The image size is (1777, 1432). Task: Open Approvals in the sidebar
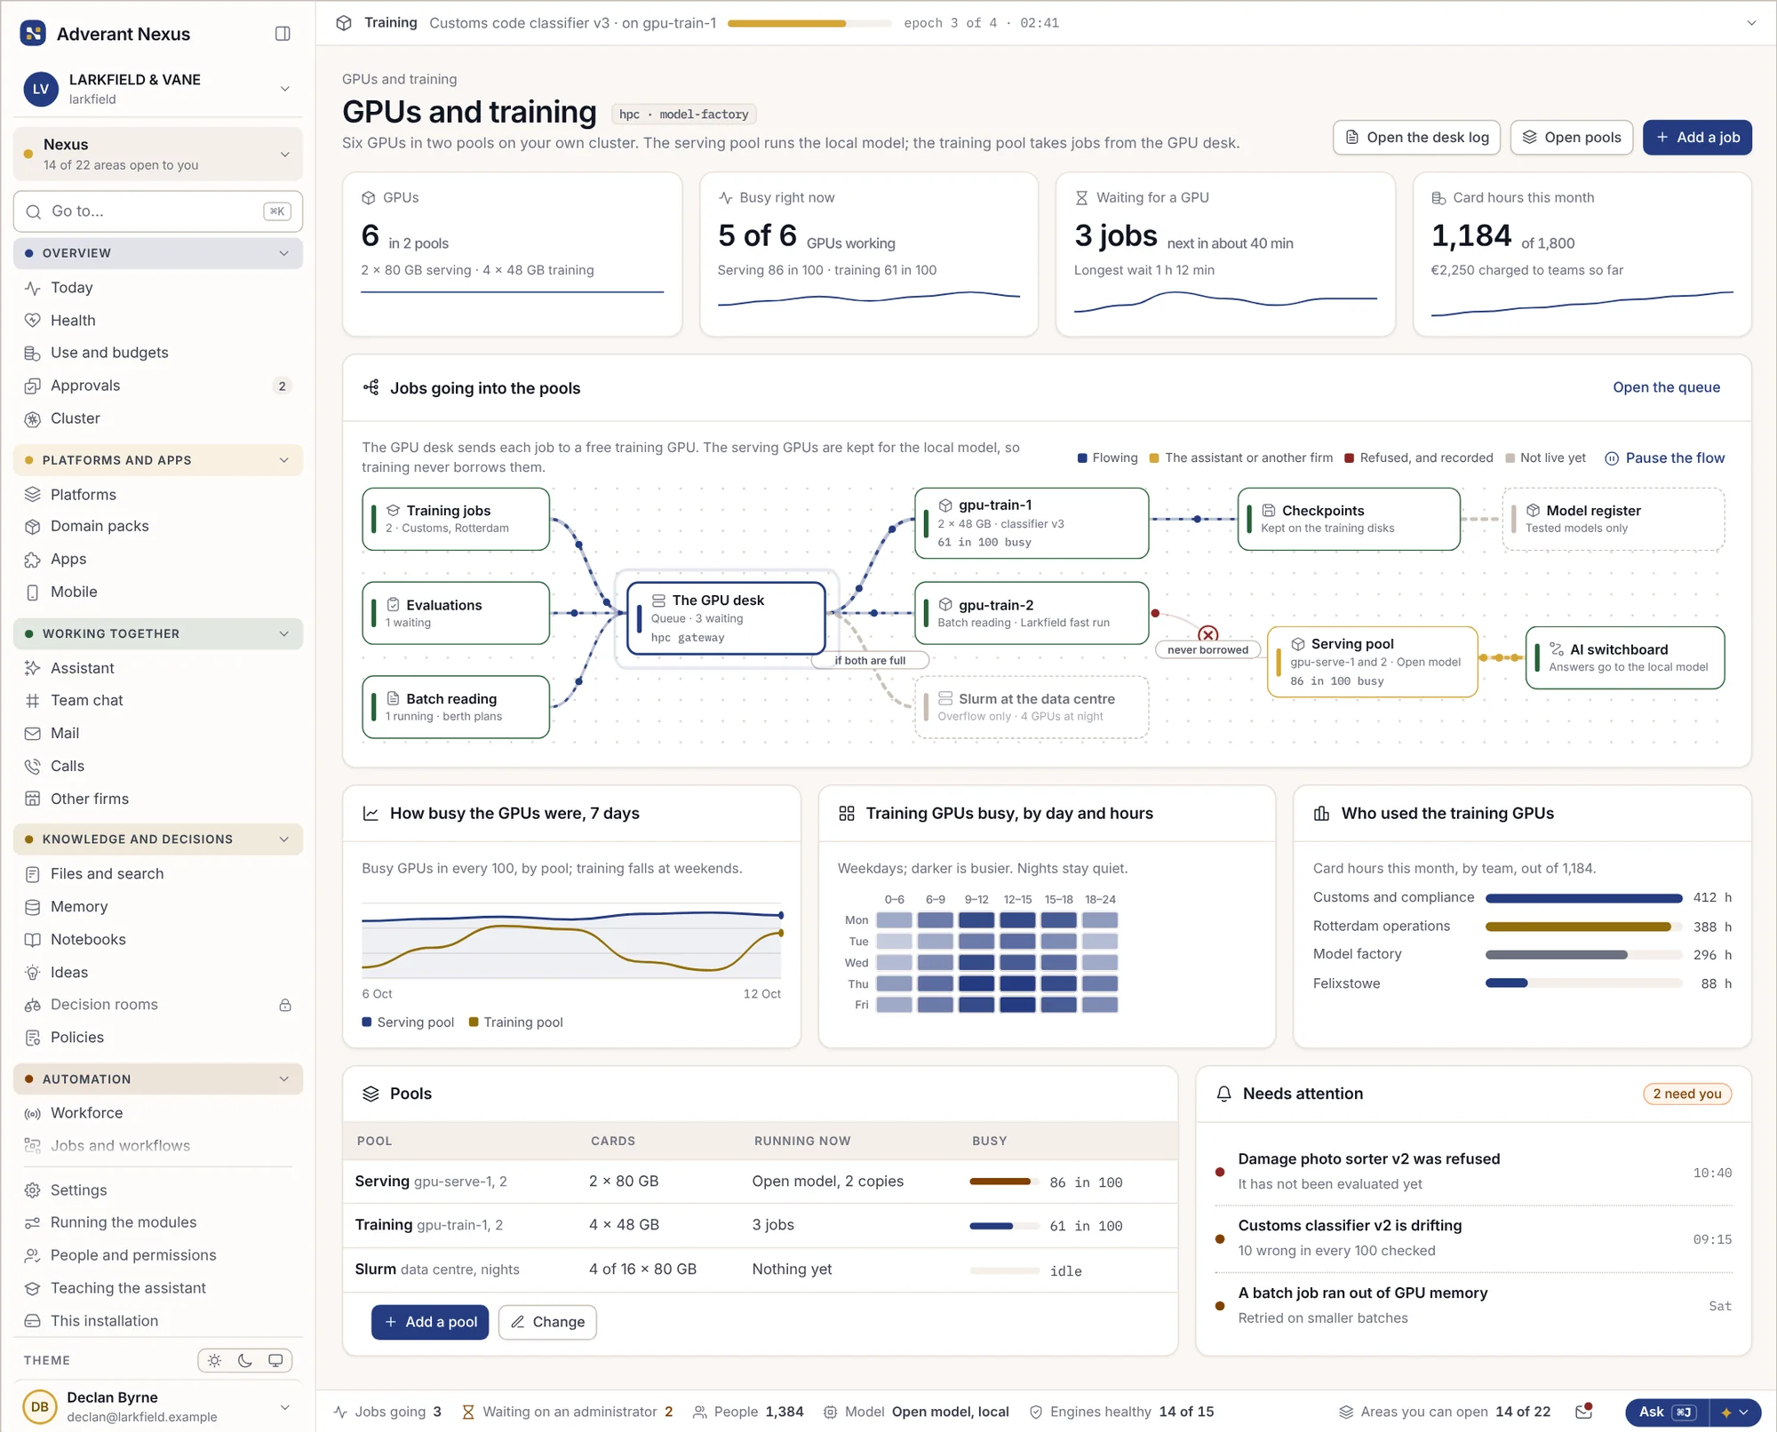pyautogui.click(x=158, y=386)
